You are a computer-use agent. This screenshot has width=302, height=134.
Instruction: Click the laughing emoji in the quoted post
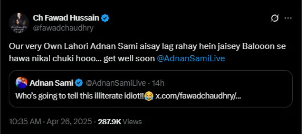coord(149,96)
